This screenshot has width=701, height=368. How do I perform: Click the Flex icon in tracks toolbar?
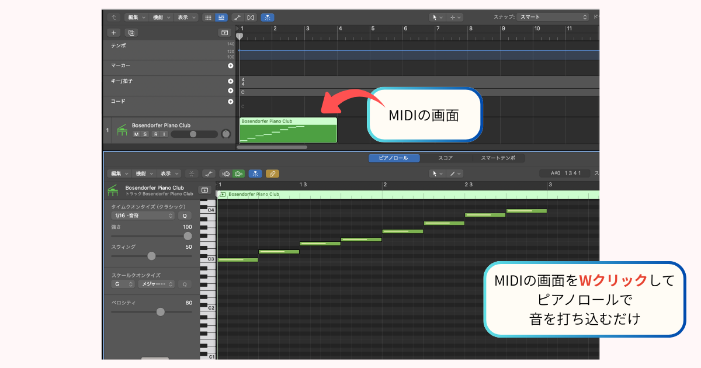(251, 18)
